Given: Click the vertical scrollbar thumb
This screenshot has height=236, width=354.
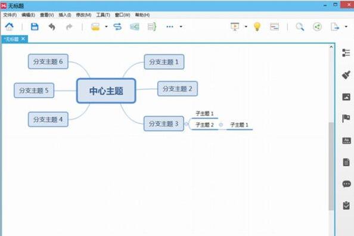Looking at the screenshot, I should [x=331, y=166].
